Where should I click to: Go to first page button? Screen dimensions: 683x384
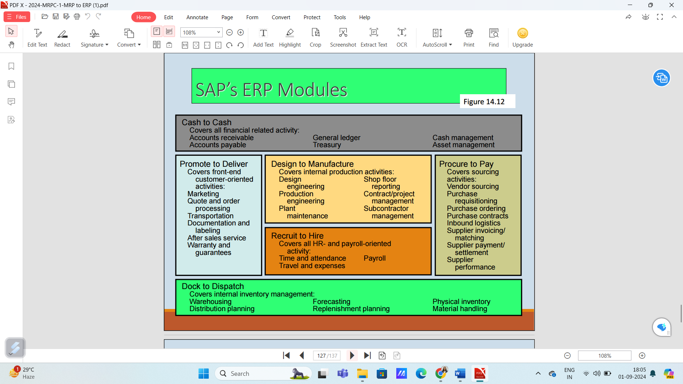click(286, 356)
